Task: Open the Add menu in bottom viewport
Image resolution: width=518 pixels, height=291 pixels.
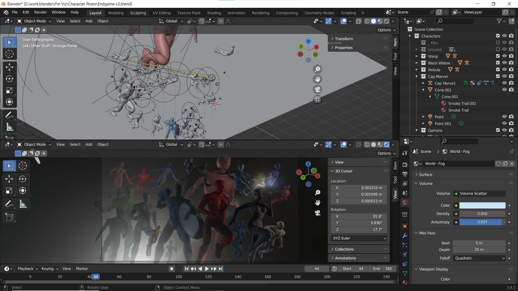Action: click(89, 144)
